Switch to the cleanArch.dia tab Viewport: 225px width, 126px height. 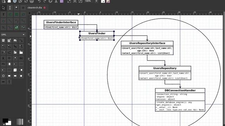(34, 8)
